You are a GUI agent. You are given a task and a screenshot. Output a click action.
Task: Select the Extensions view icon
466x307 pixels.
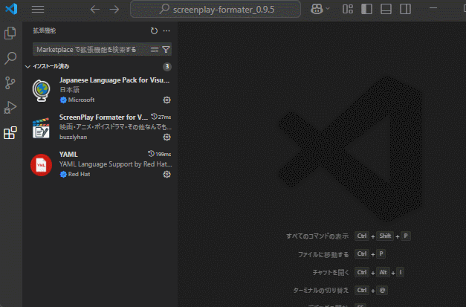[10, 132]
